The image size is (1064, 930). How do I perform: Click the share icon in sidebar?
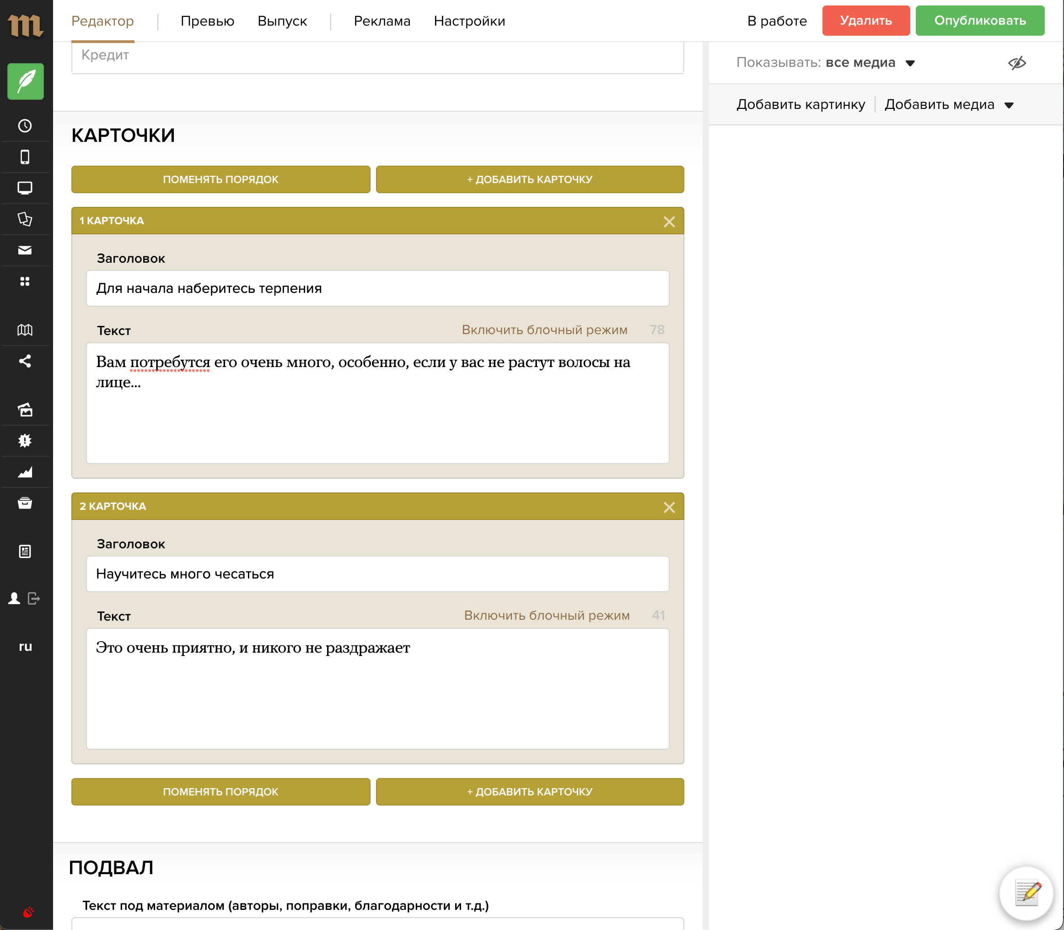pyautogui.click(x=25, y=361)
